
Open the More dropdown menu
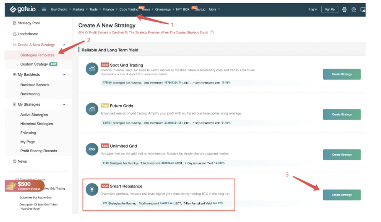[x=214, y=10]
